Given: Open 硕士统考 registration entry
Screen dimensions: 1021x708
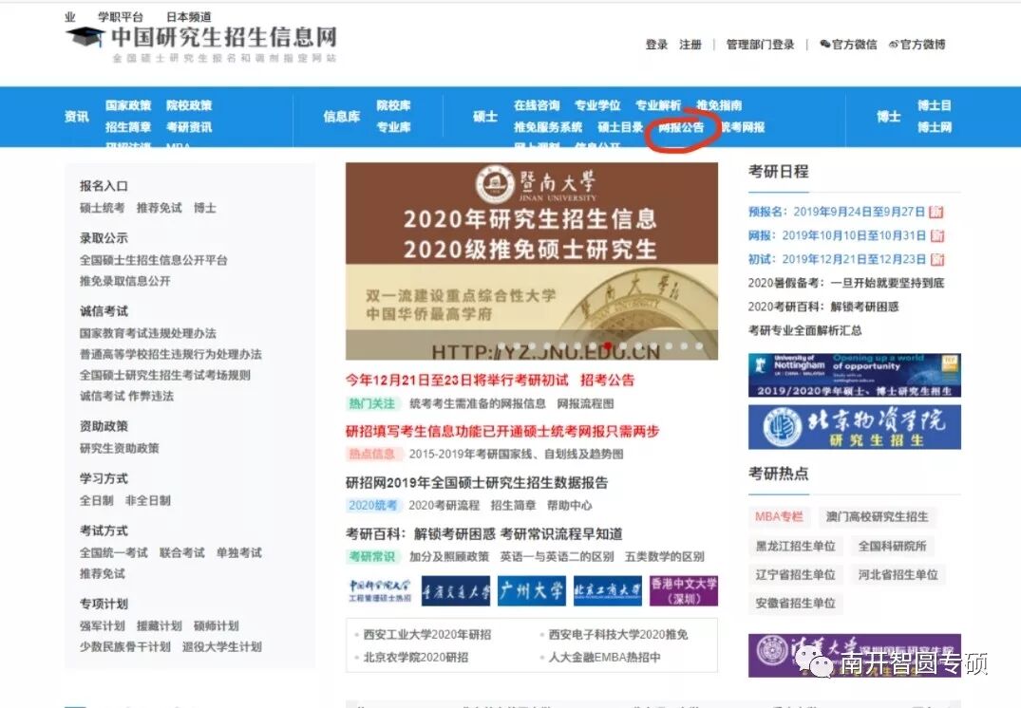Looking at the screenshot, I should click(102, 208).
